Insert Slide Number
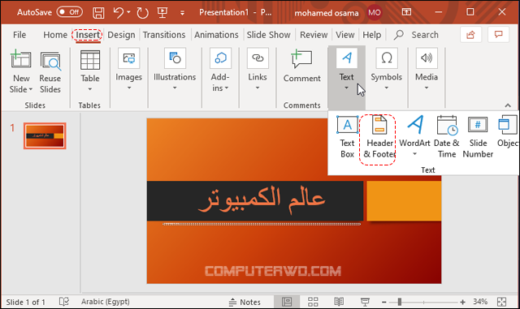Screen dimensions: 520x309 [478, 137]
